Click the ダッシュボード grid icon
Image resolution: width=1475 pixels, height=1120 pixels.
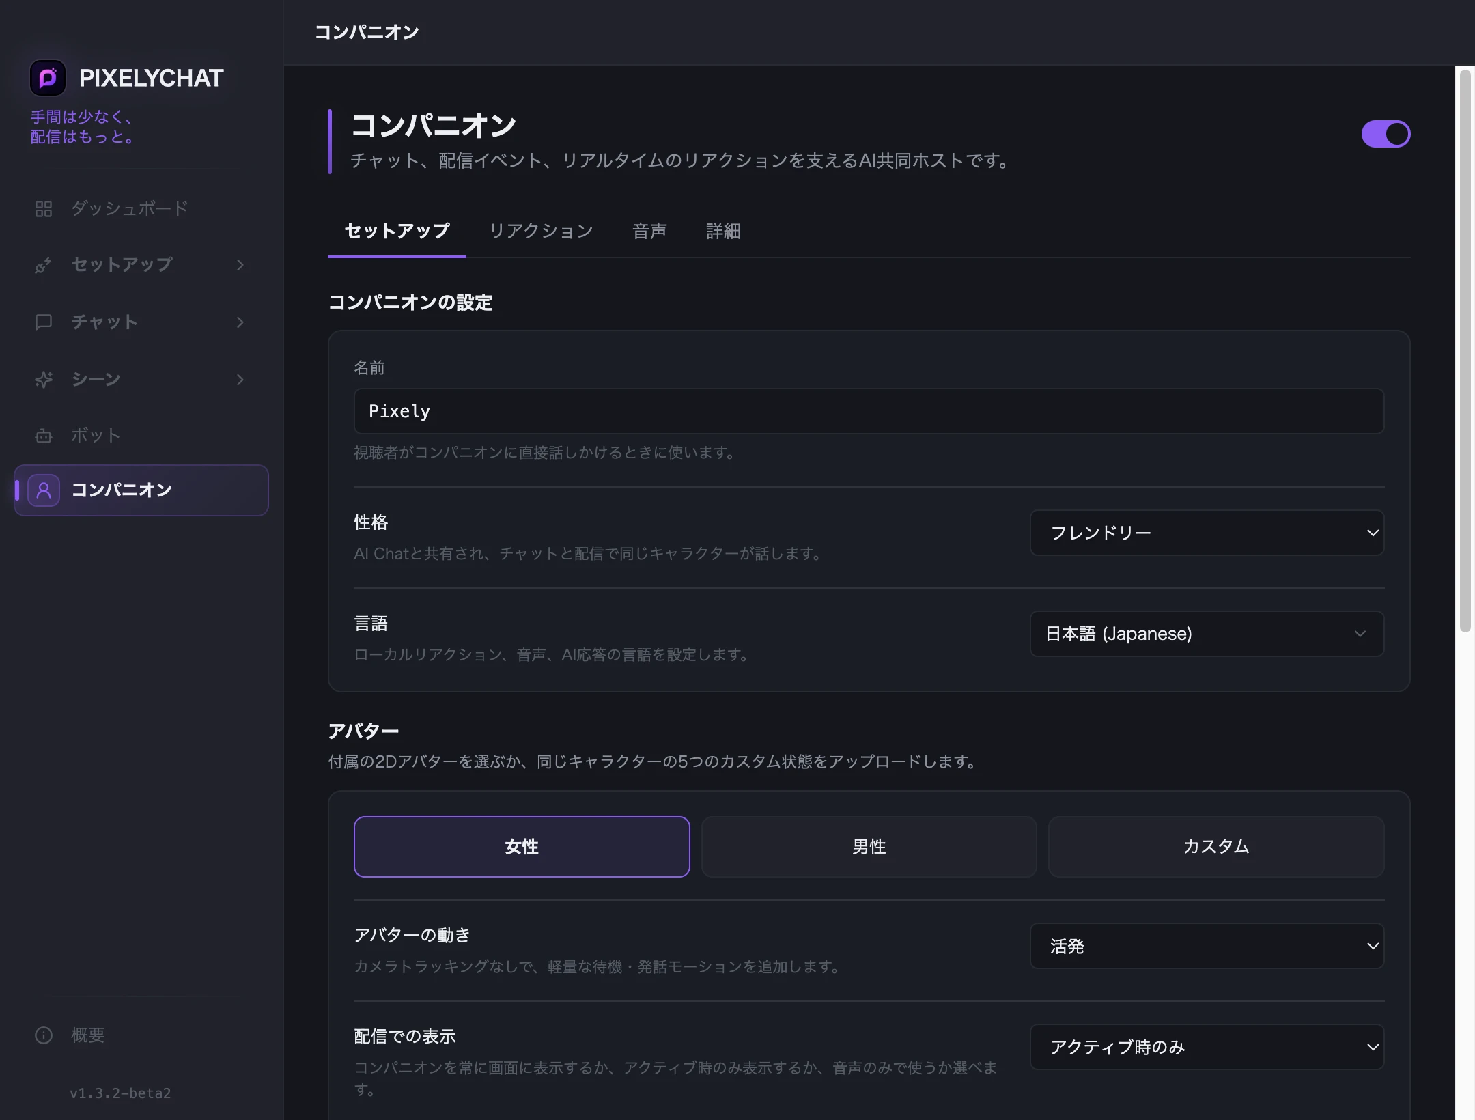[44, 209]
